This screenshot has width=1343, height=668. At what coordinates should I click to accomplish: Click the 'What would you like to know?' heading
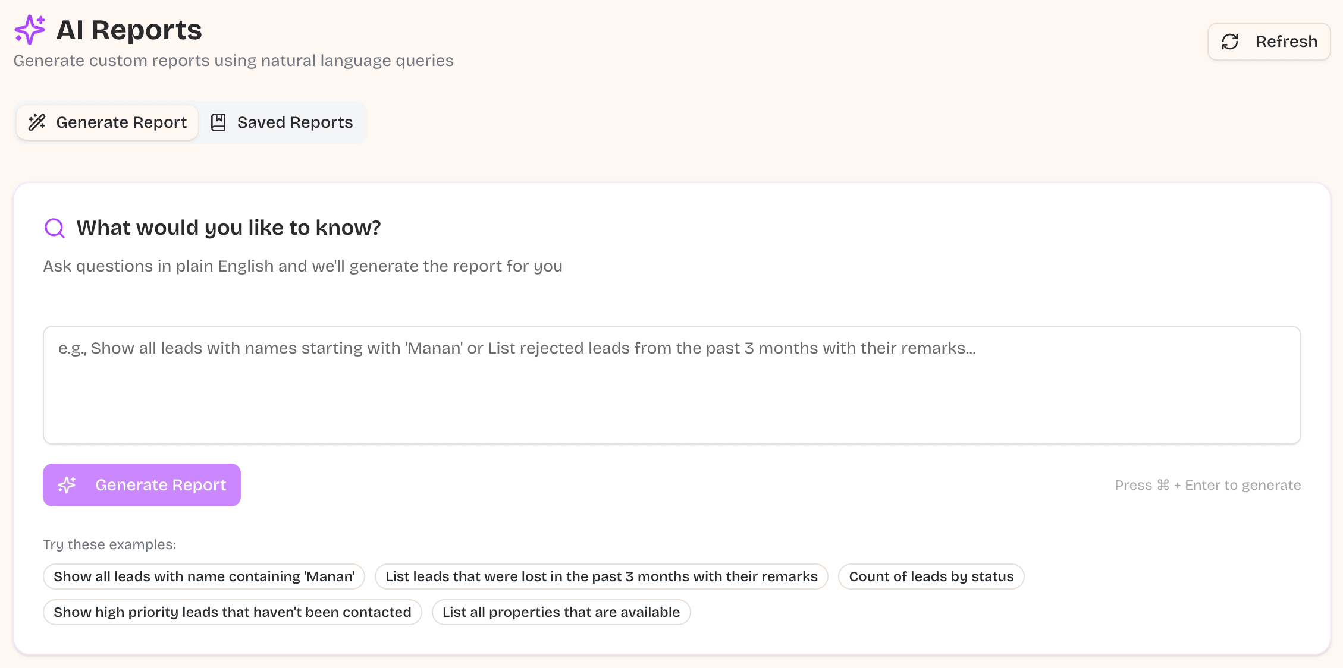(228, 228)
